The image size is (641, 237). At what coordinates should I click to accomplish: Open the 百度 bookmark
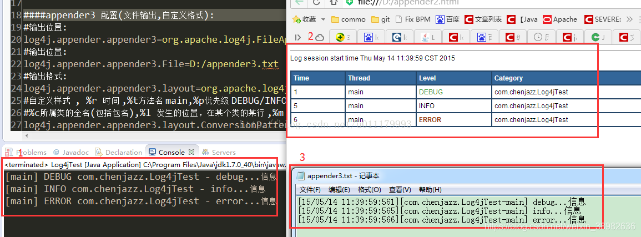448,19
